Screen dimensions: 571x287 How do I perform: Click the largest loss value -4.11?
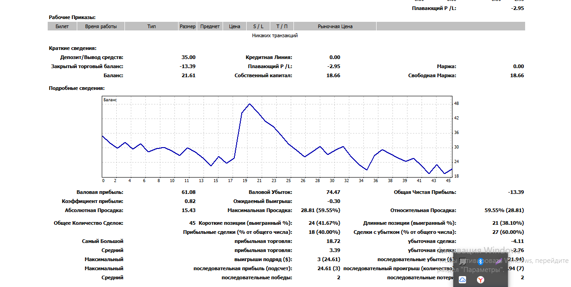pyautogui.click(x=517, y=241)
